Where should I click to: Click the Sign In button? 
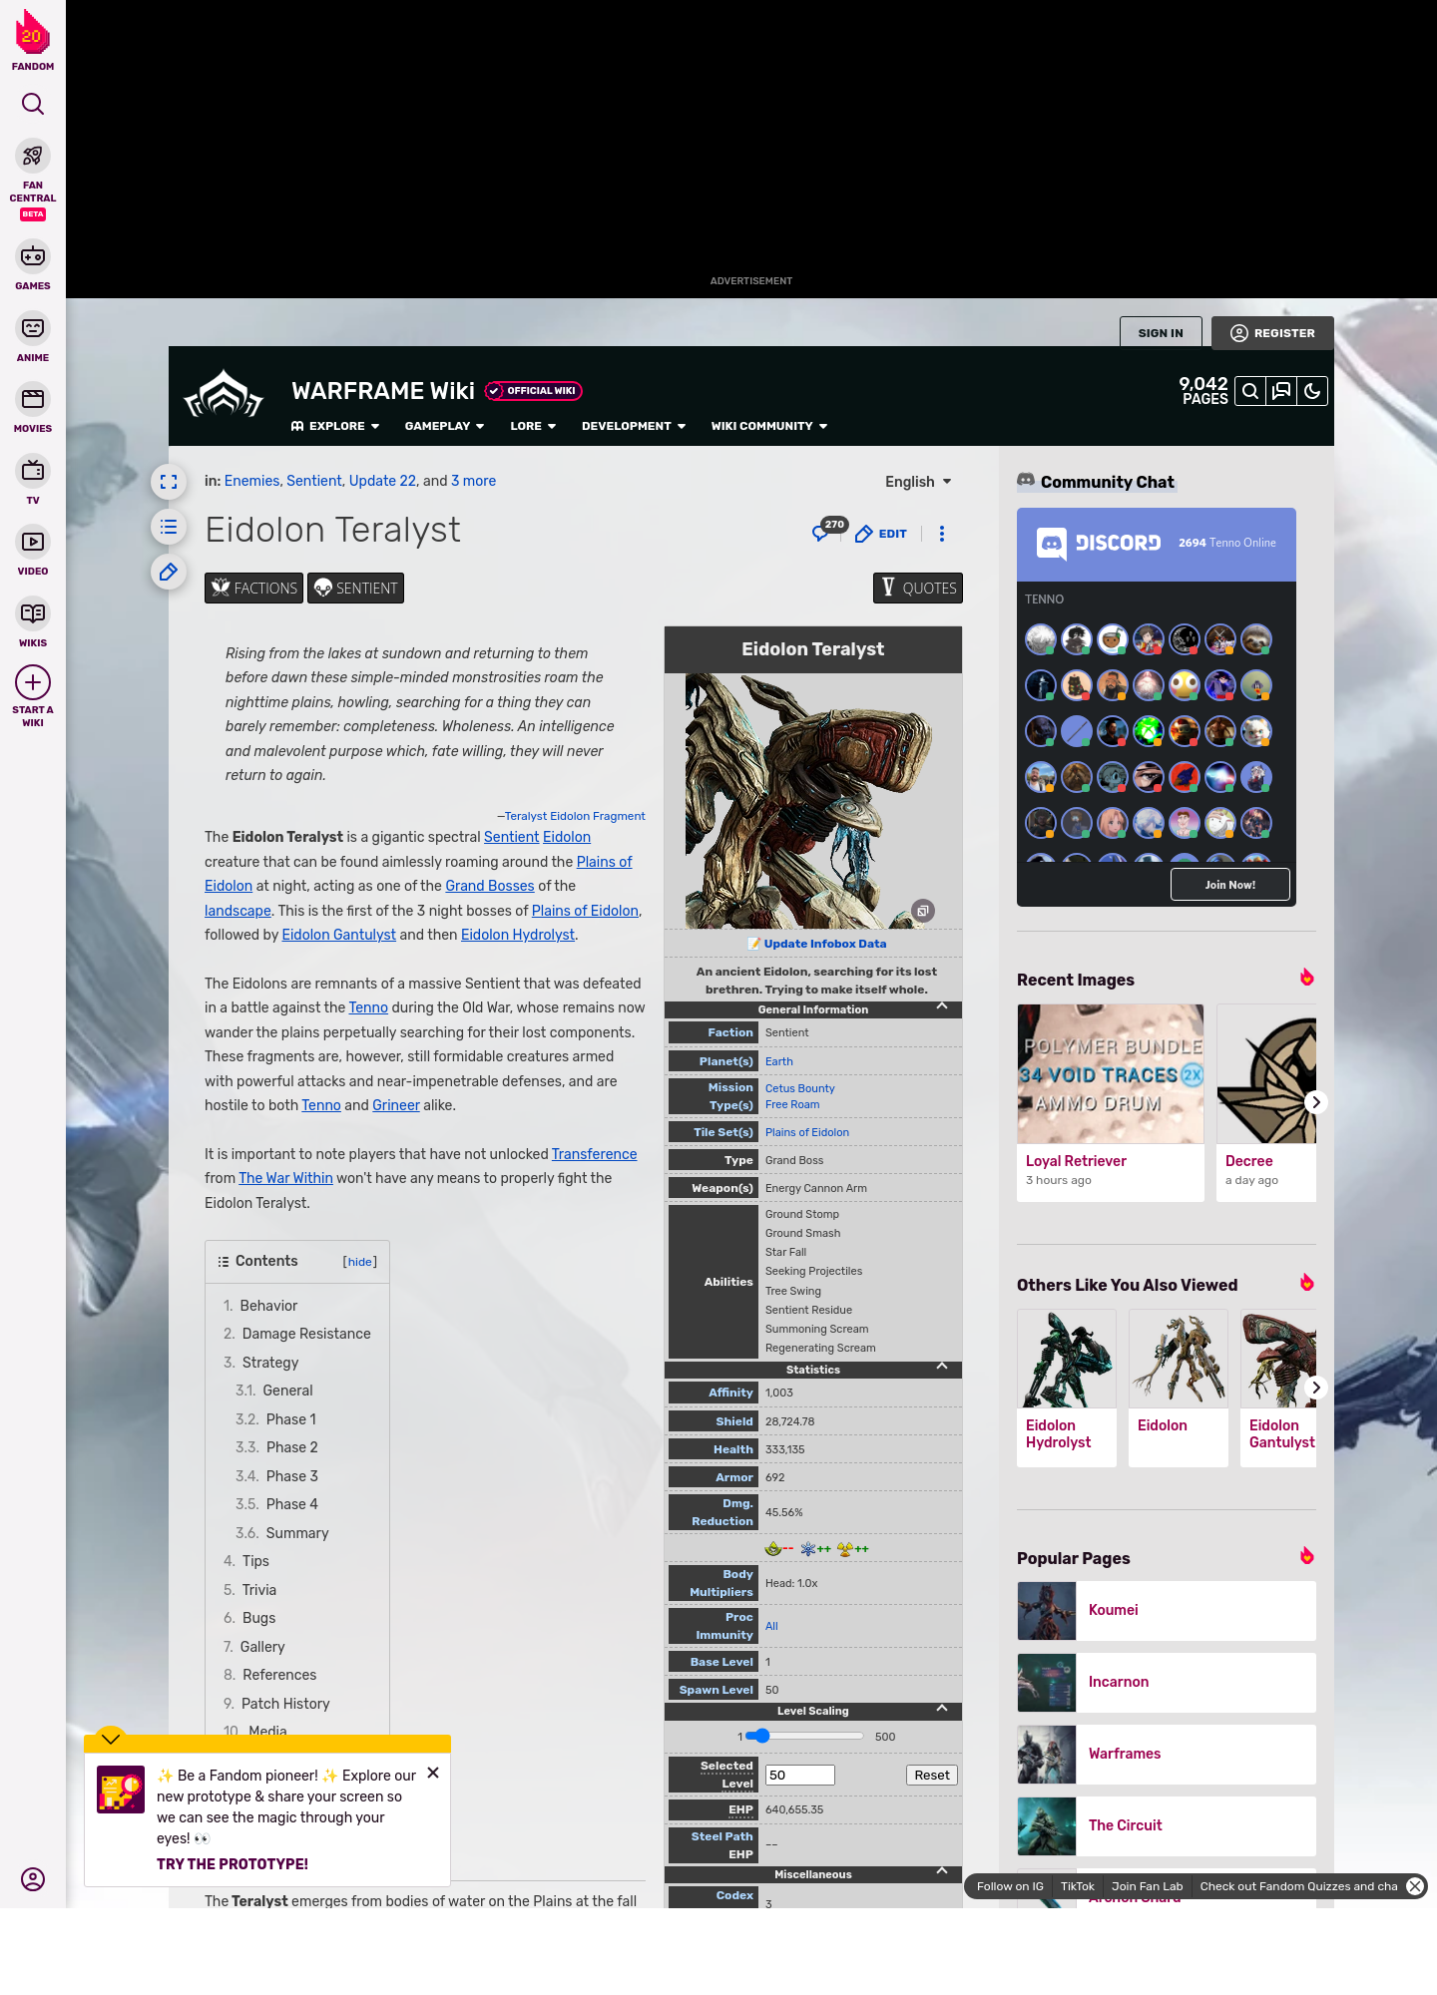point(1161,333)
